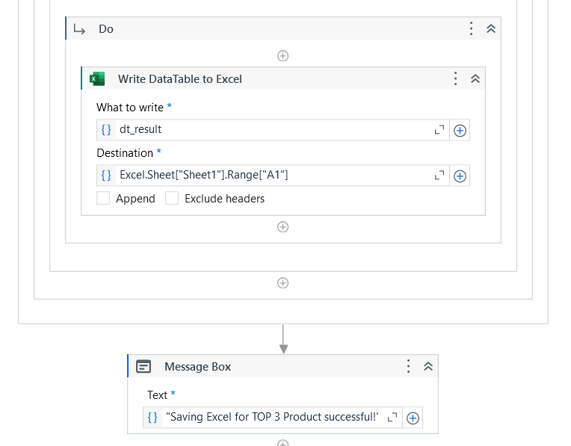Enable the Append checkbox
This screenshot has height=446, width=571.
click(103, 199)
